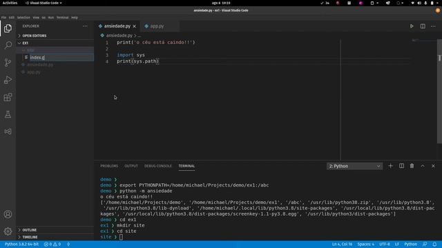The image size is (442, 248).
Task: Switch to the Problems panel tab
Action: click(109, 166)
